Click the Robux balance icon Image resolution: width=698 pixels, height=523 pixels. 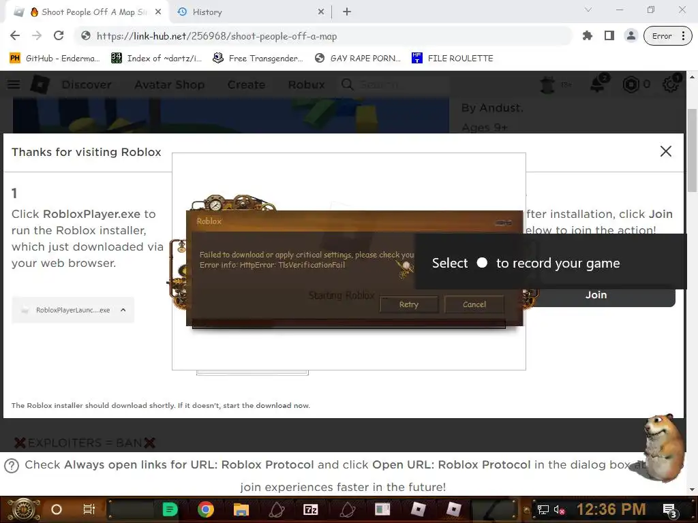click(631, 84)
